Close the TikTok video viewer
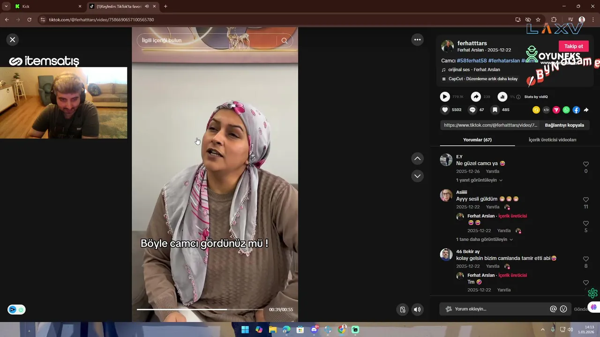600x337 pixels. click(13, 40)
